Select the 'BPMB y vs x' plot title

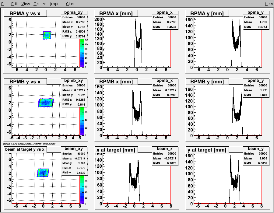(x=25, y=82)
